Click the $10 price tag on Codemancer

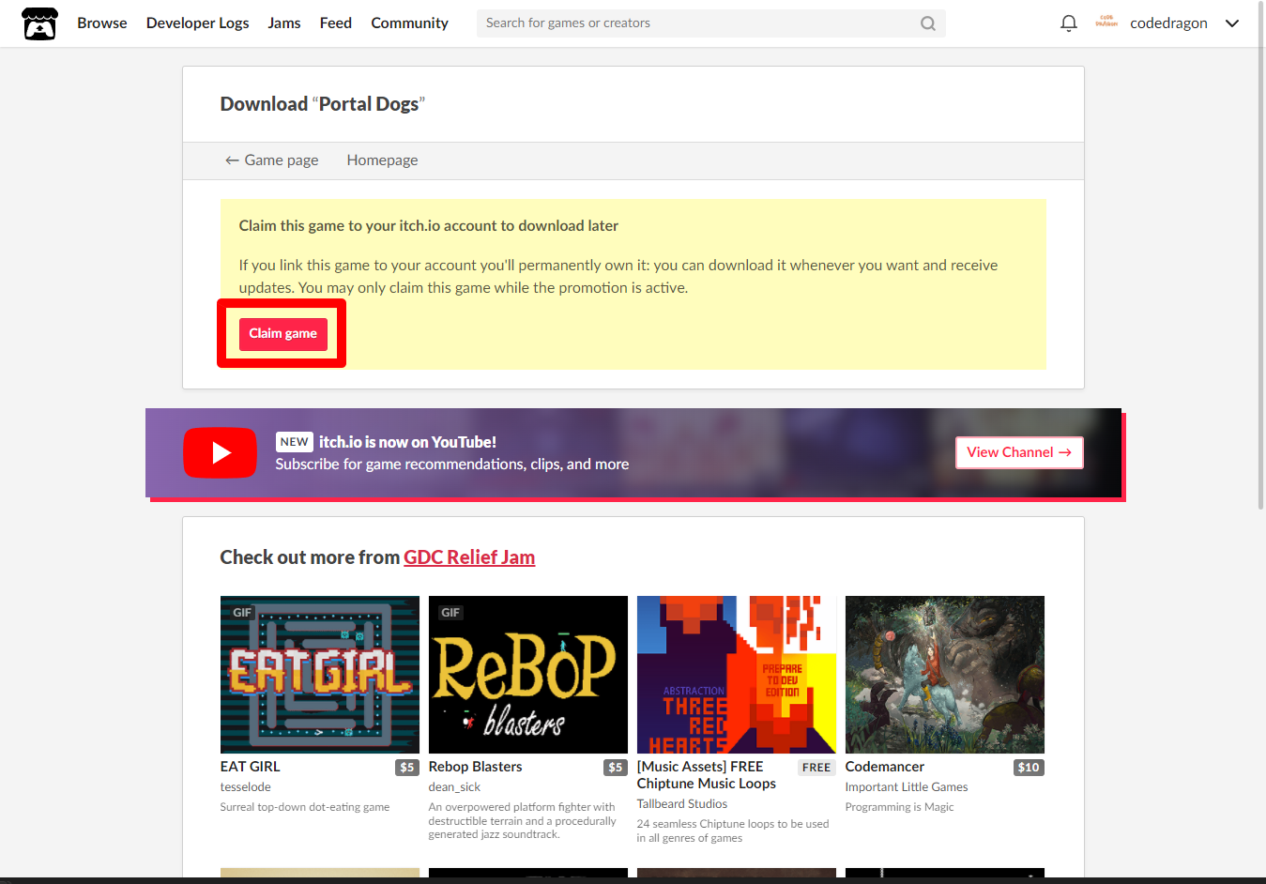point(1029,768)
